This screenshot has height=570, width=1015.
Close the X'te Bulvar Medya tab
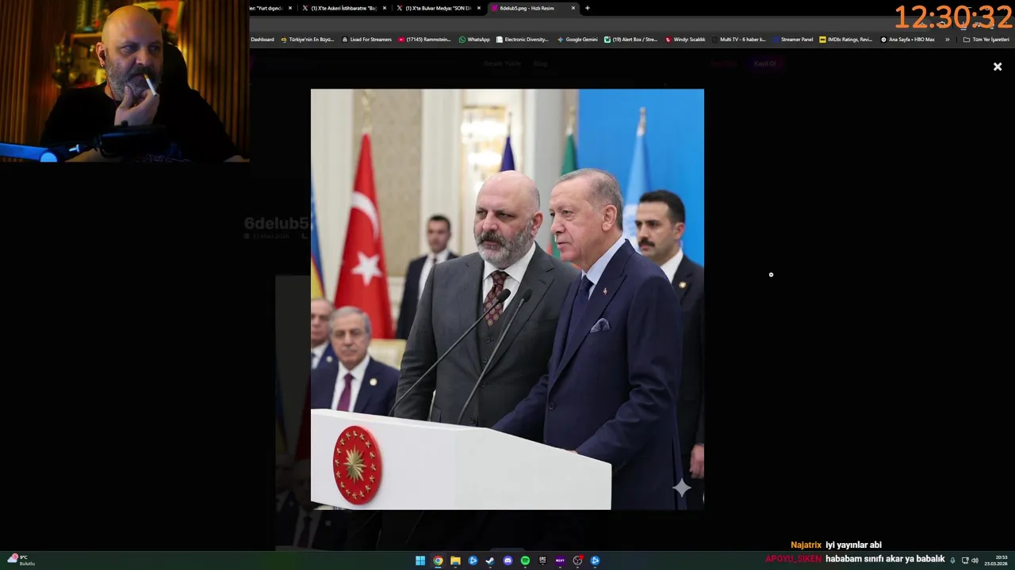[478, 8]
